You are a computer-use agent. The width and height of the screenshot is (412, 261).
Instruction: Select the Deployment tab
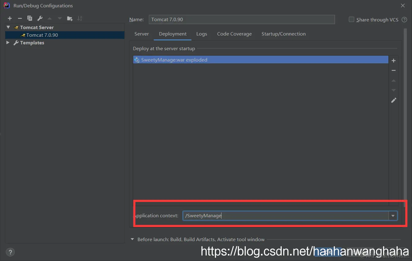click(173, 34)
